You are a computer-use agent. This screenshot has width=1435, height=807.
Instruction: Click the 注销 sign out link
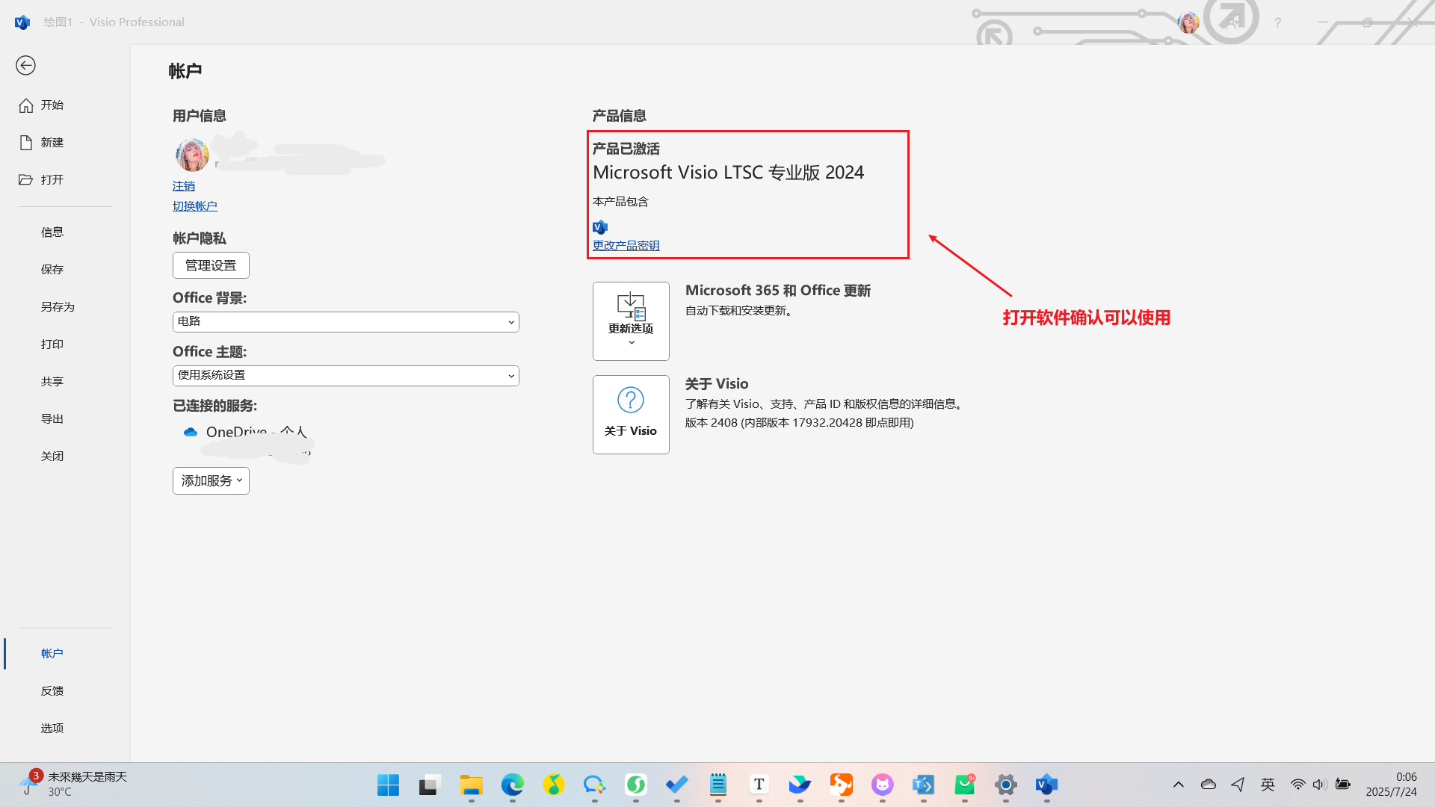[183, 185]
